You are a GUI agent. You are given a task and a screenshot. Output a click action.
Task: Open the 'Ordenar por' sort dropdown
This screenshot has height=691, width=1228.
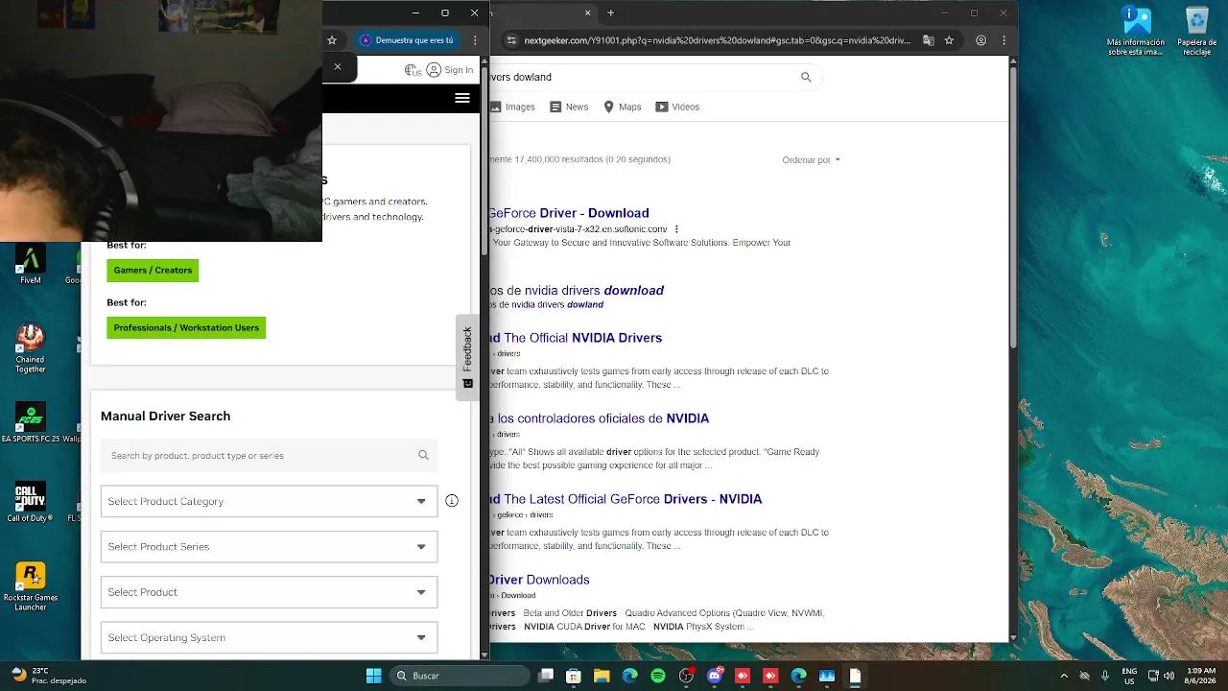(811, 160)
